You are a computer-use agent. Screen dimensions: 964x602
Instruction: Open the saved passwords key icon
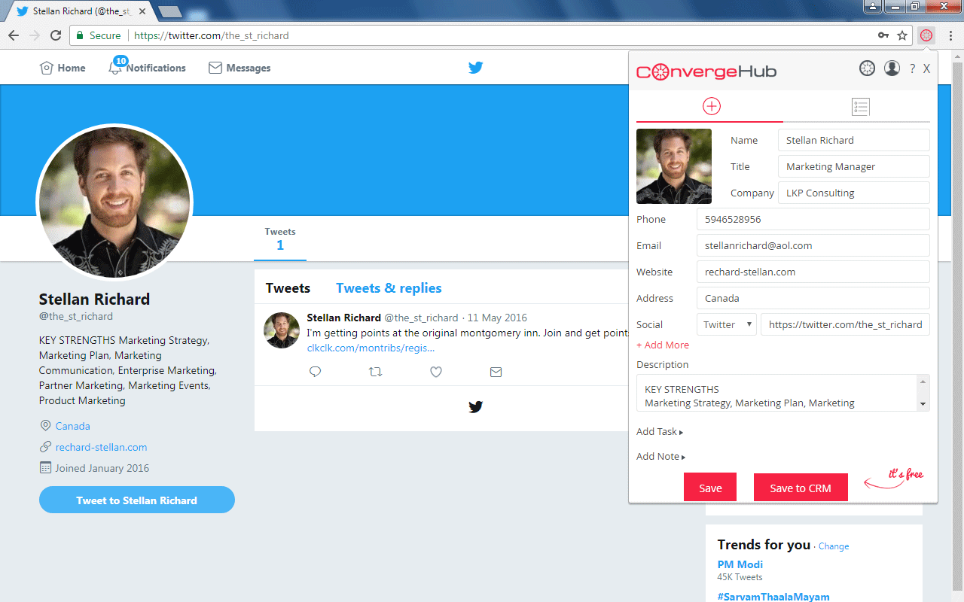pos(883,35)
